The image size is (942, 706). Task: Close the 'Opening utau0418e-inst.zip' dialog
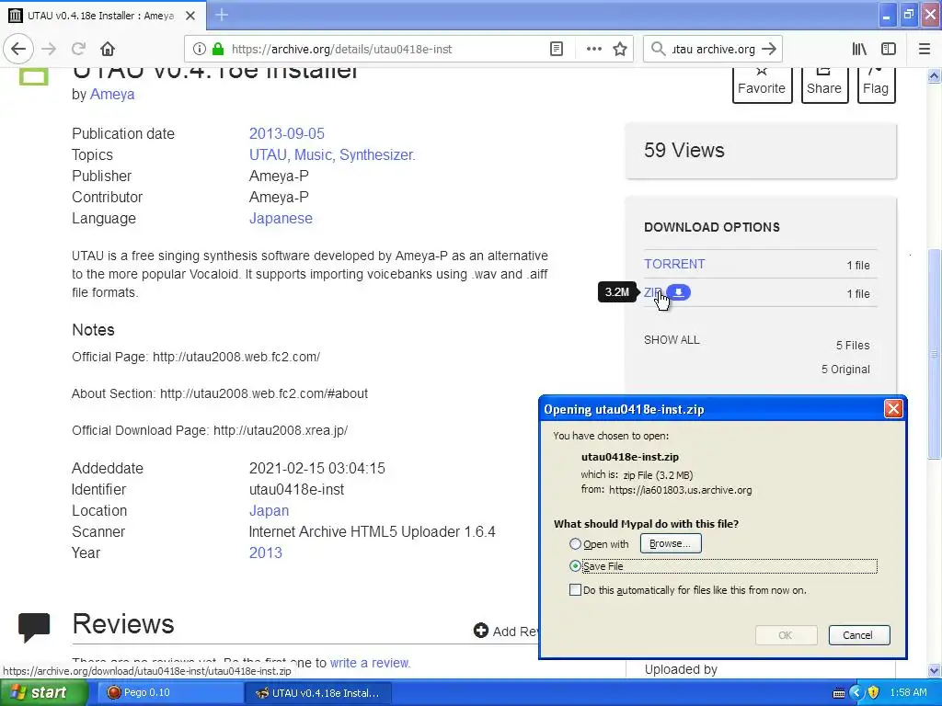(893, 409)
